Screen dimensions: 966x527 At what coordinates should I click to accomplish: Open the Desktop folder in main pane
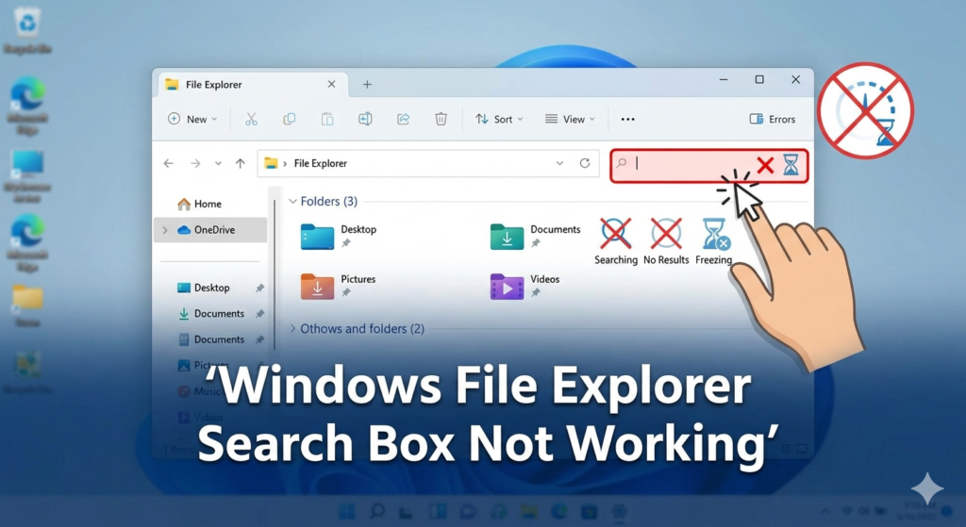click(x=317, y=237)
